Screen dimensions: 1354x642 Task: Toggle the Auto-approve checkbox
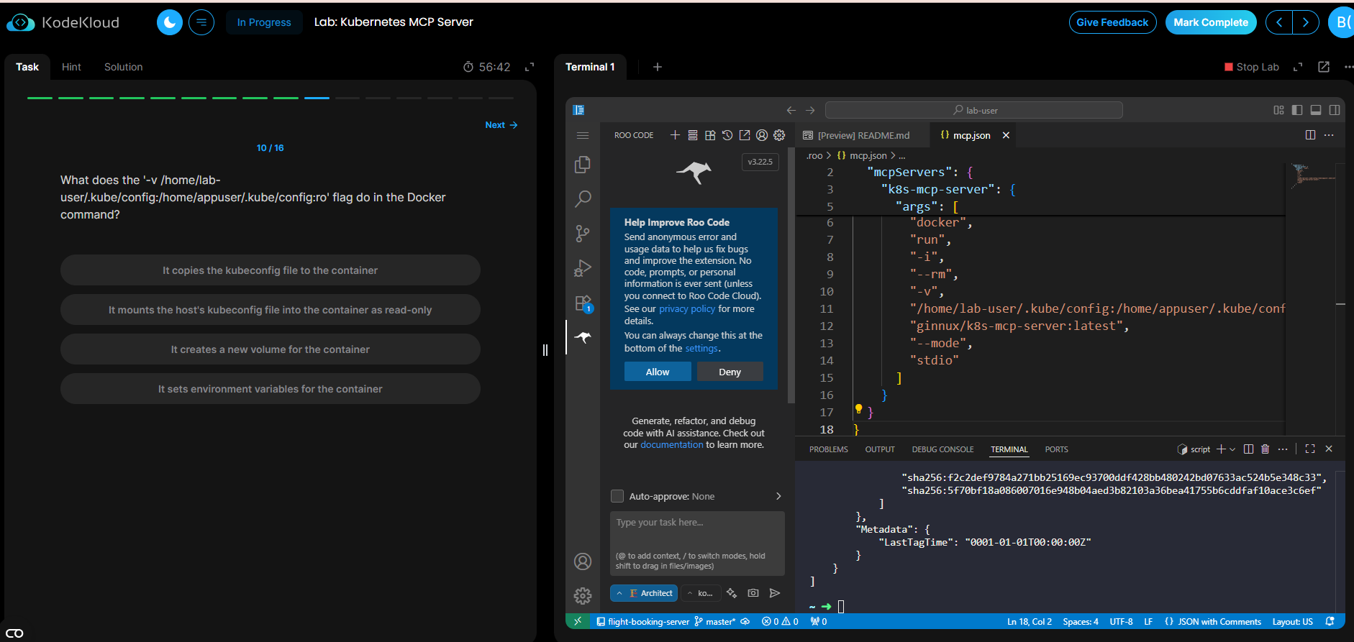pyautogui.click(x=617, y=496)
